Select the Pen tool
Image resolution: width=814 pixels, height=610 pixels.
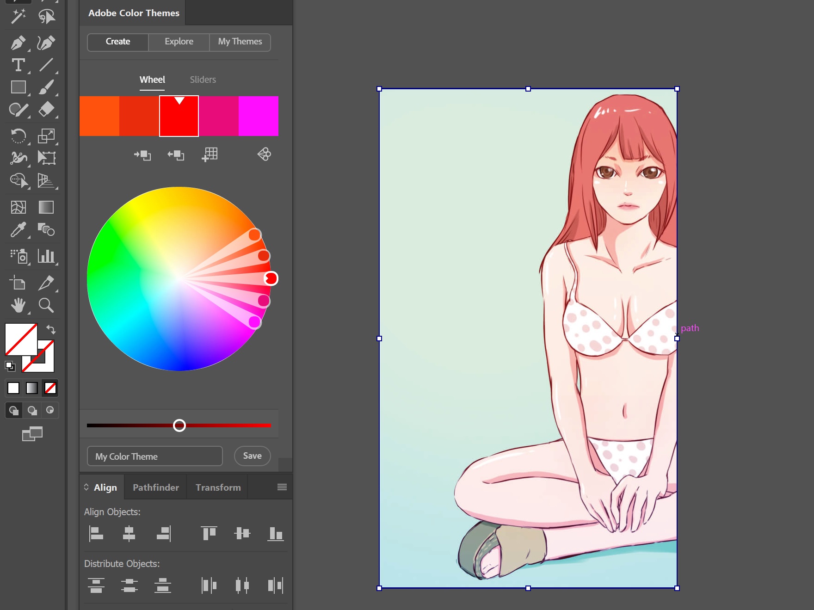coord(18,43)
